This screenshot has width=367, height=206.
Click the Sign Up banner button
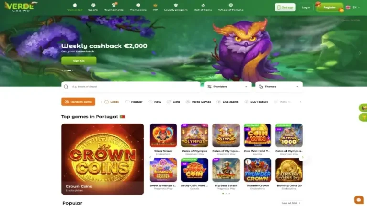pyautogui.click(x=79, y=61)
